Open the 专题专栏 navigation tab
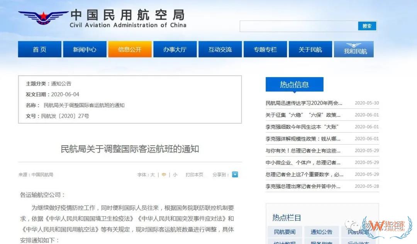 pos(265,49)
